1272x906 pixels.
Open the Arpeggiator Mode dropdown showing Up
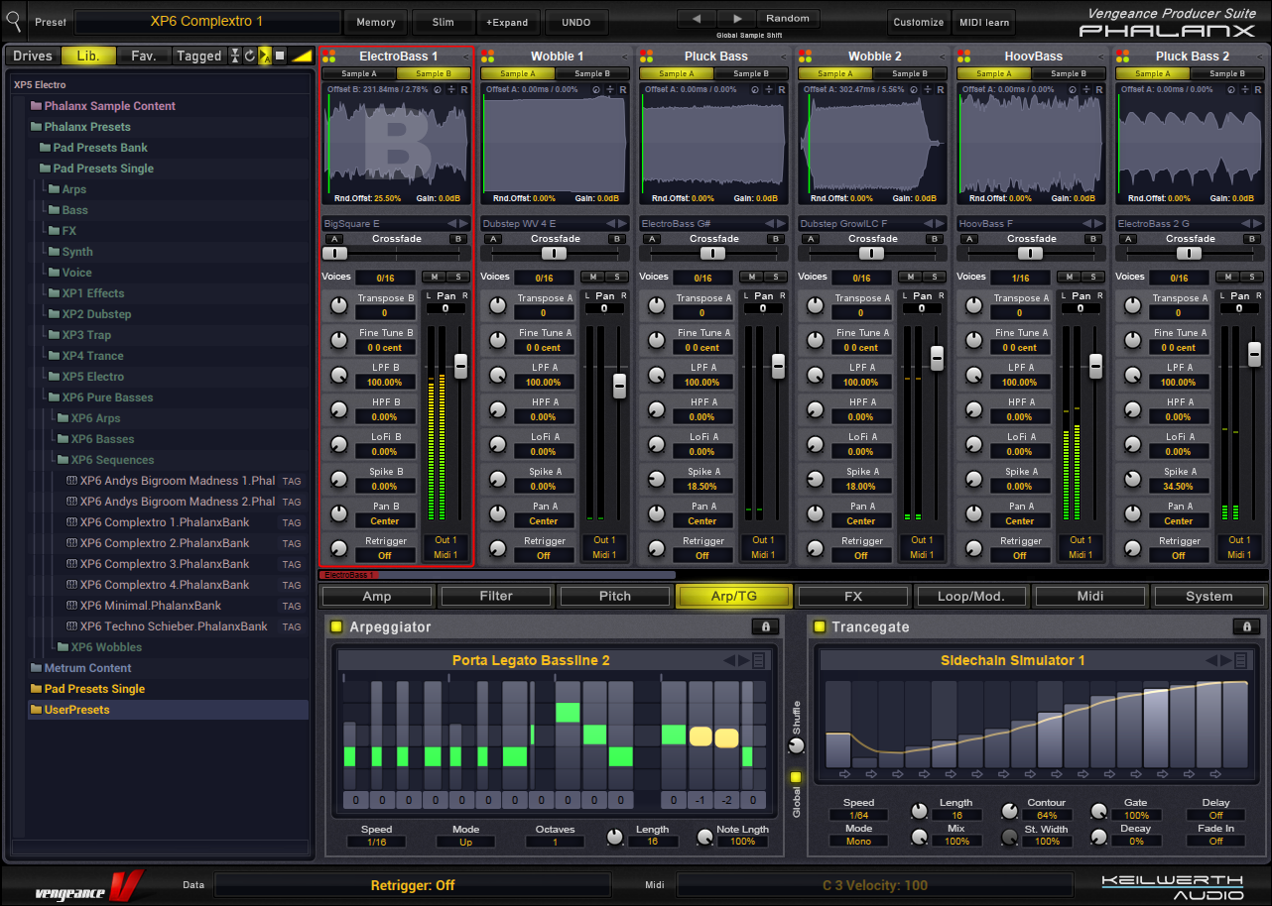[x=465, y=842]
